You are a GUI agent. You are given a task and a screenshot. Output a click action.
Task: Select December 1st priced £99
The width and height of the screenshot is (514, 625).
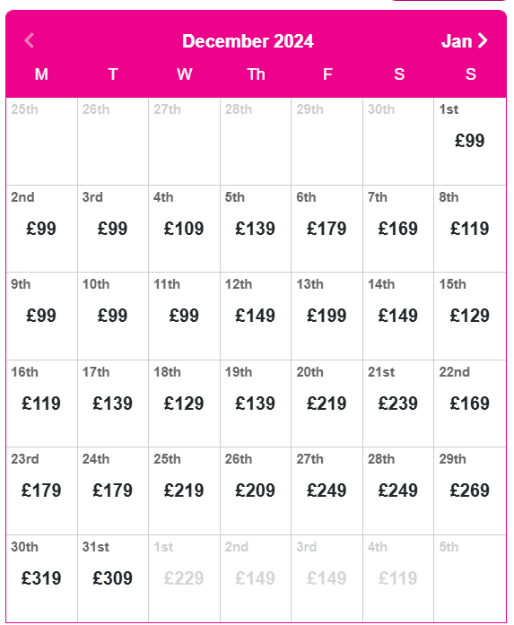470,141
